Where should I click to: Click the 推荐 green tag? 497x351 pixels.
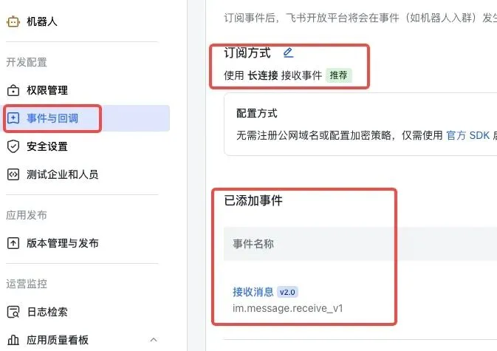pyautogui.click(x=338, y=75)
